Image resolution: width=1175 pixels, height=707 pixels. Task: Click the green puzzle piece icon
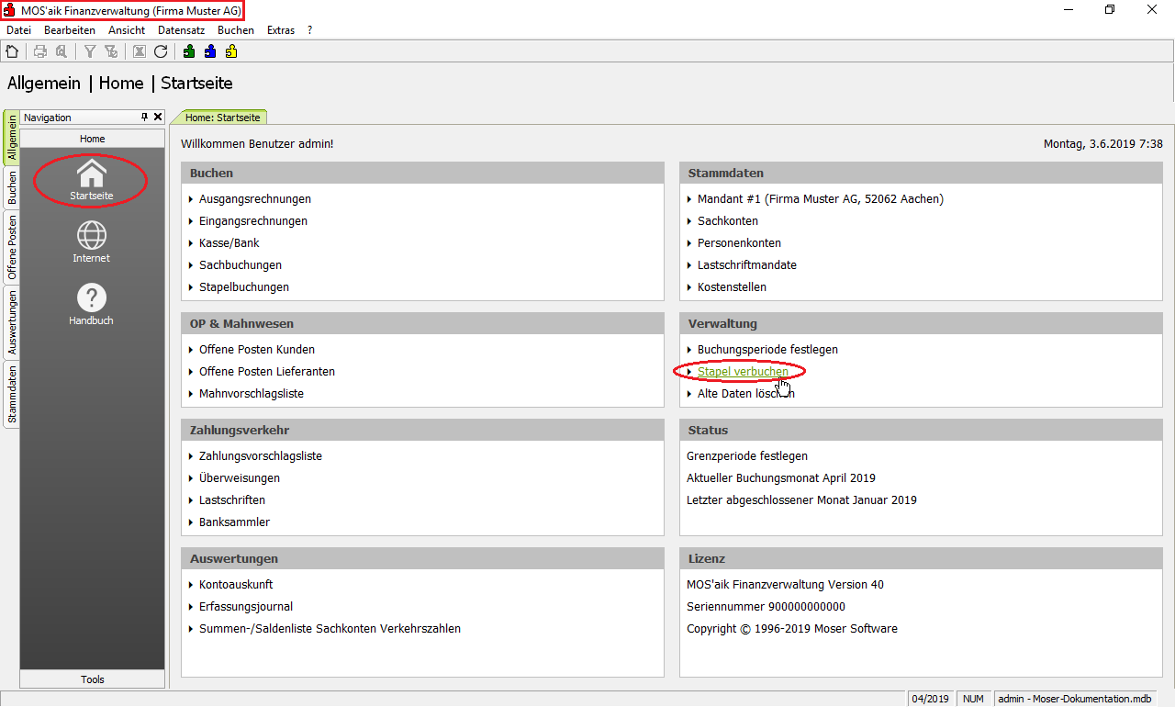pos(189,51)
